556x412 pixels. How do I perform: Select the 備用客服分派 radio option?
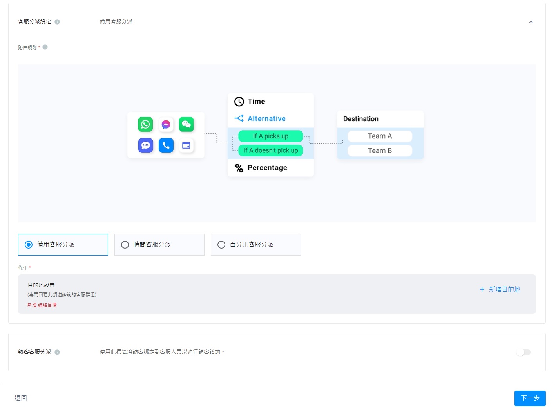pos(63,245)
